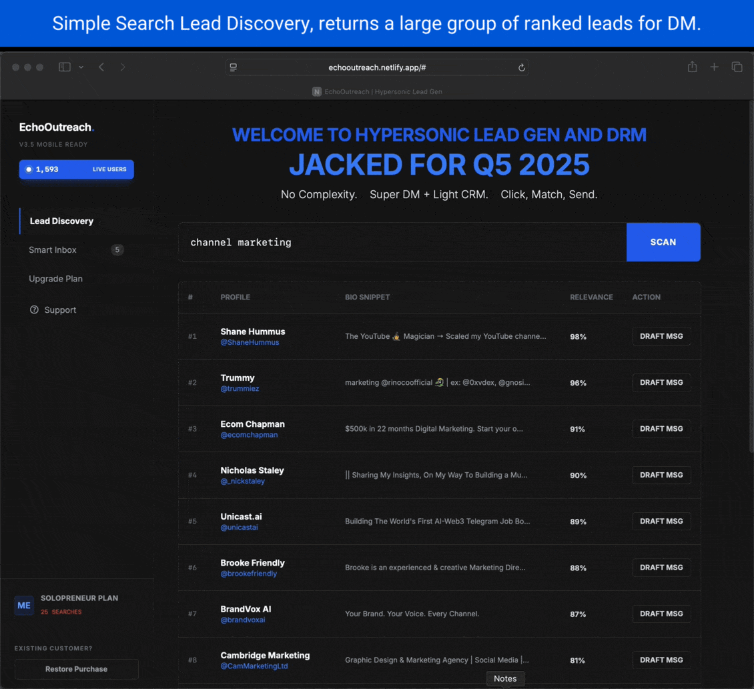Click the PROFILE column header
The height and width of the screenshot is (689, 754).
click(235, 297)
